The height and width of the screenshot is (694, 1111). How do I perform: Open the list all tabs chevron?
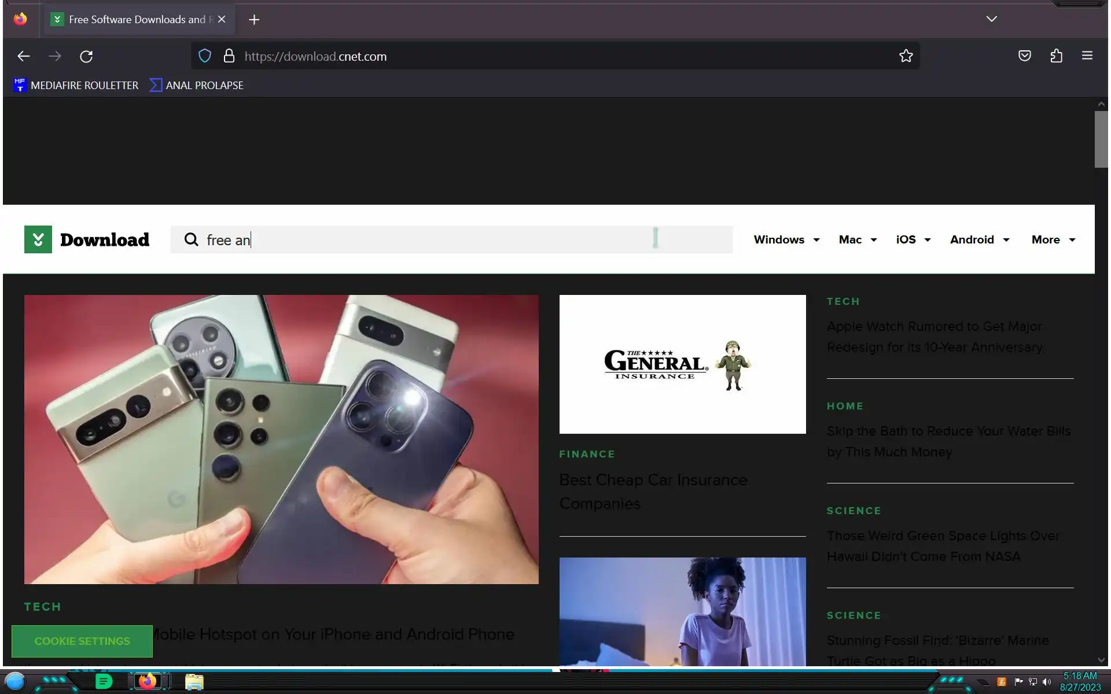pos(991,19)
